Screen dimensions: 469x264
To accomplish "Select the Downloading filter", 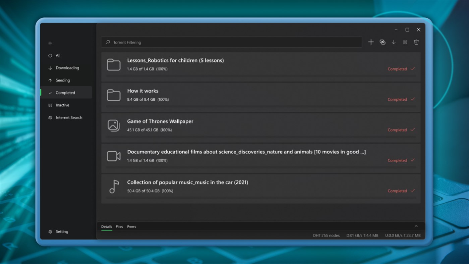I will [x=68, y=68].
